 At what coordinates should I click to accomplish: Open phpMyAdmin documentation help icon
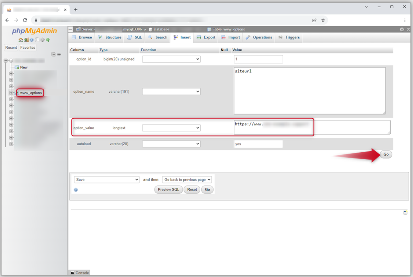(x=32, y=40)
